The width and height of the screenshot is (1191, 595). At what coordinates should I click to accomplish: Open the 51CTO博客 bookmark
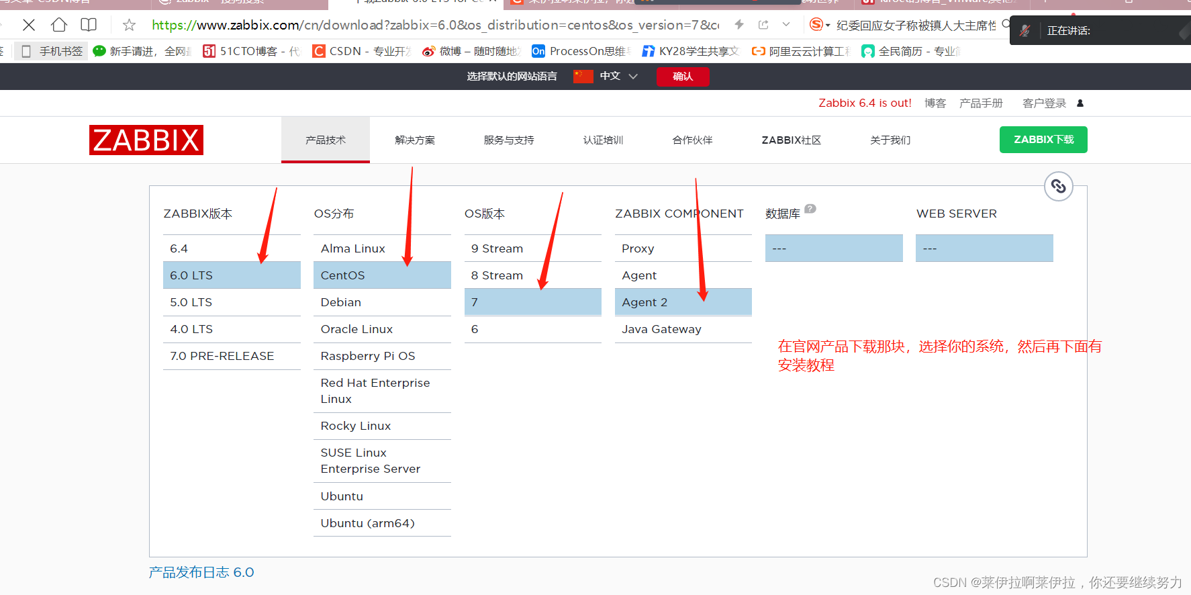point(251,51)
